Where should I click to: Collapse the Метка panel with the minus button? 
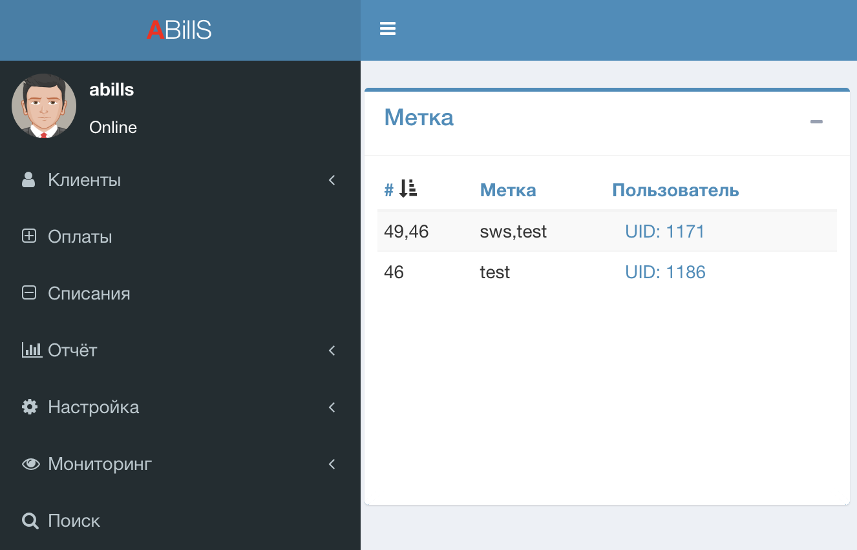(x=816, y=121)
